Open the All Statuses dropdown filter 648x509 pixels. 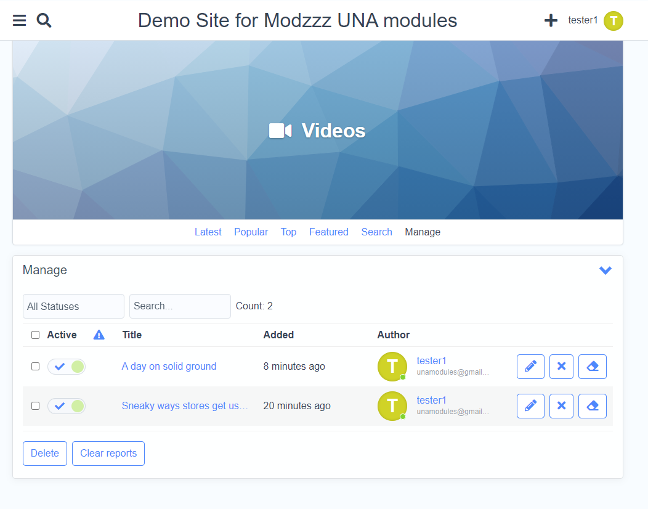pyautogui.click(x=73, y=306)
